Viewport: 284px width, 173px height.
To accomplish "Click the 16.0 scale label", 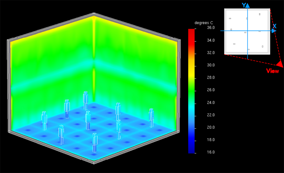I will point(211,152).
